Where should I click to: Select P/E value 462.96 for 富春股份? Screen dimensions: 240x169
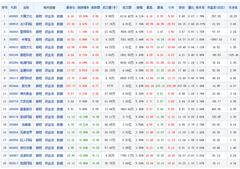point(216,109)
